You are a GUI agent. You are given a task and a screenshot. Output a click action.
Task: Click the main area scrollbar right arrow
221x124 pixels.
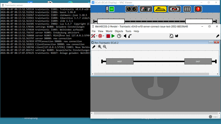click(x=219, y=113)
